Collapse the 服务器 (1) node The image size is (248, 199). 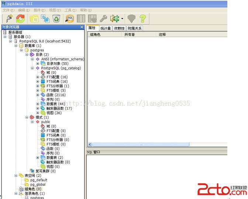pyautogui.click(x=5, y=37)
